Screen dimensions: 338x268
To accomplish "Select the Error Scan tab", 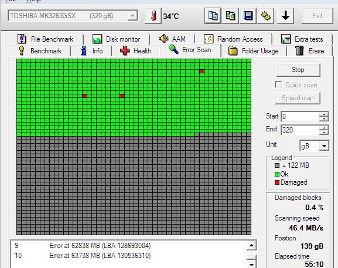I will [190, 50].
